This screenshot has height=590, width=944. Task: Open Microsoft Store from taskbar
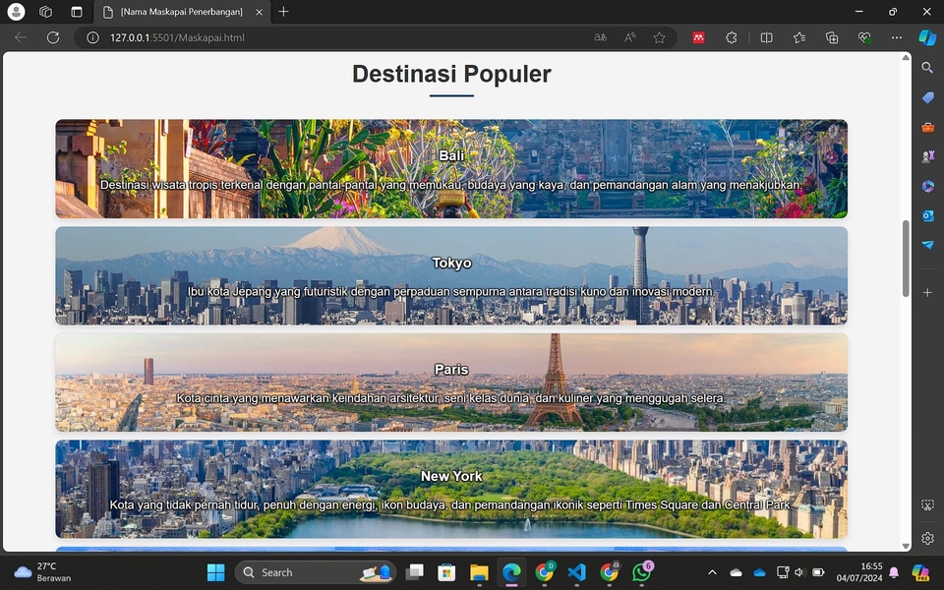point(446,572)
